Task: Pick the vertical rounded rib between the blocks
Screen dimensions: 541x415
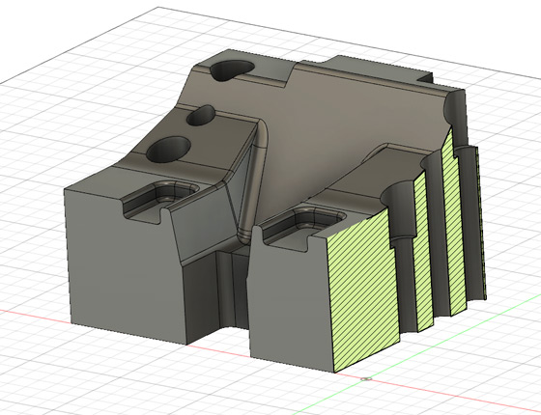Action: (253, 182)
